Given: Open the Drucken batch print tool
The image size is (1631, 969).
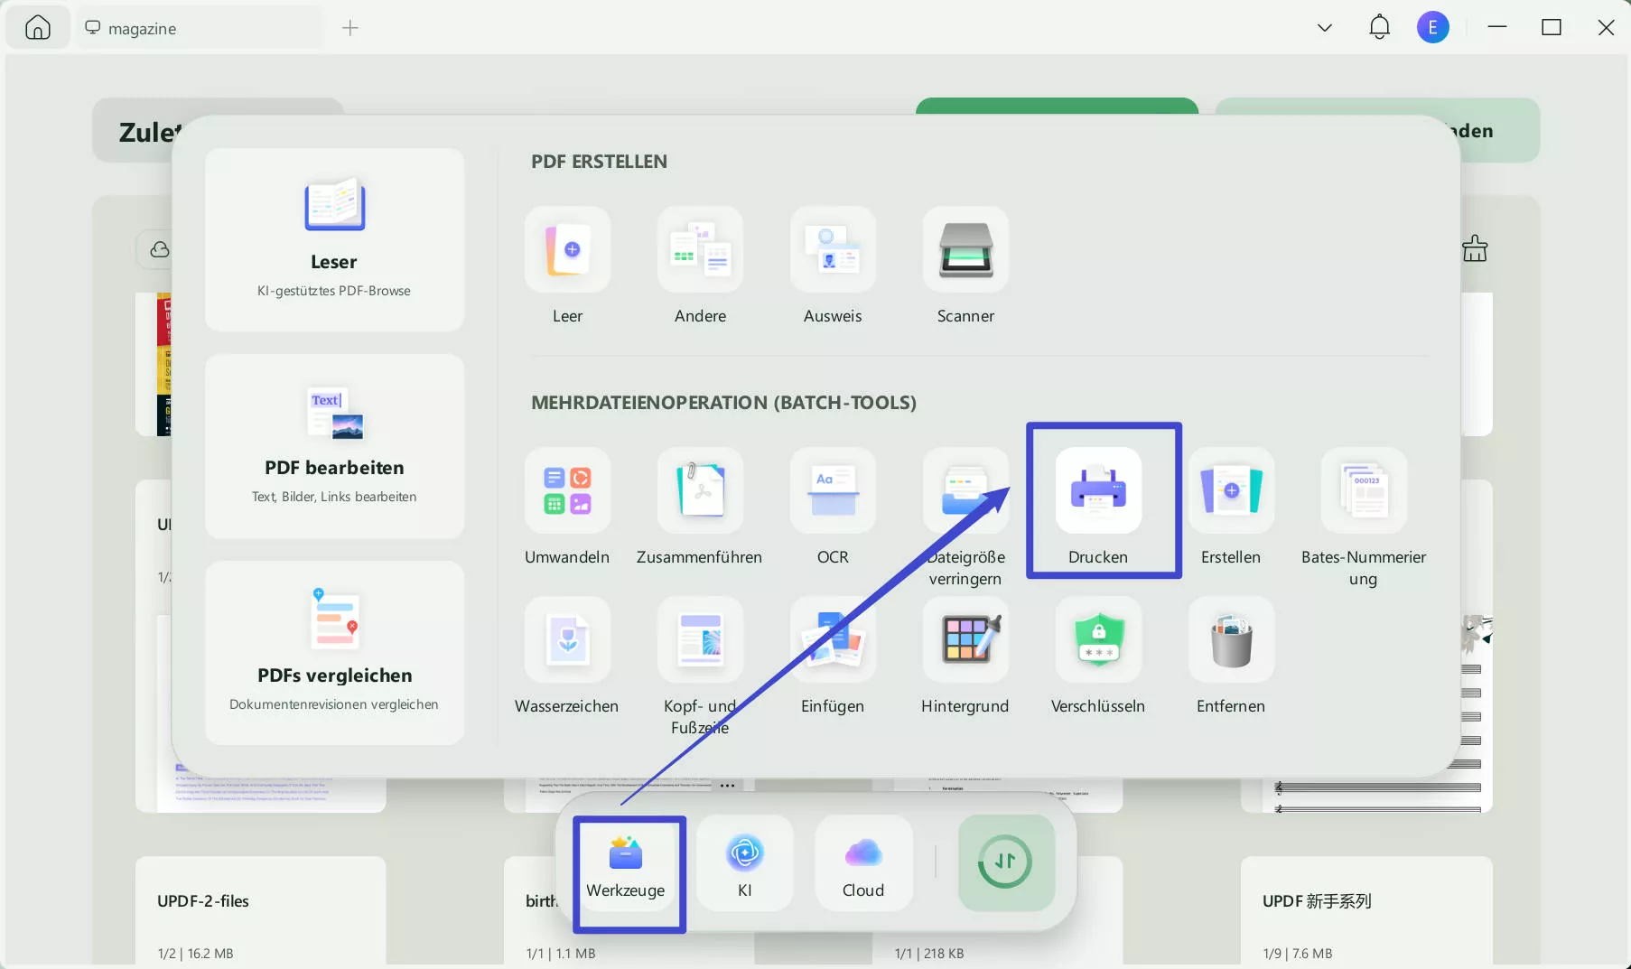Looking at the screenshot, I should tap(1098, 490).
